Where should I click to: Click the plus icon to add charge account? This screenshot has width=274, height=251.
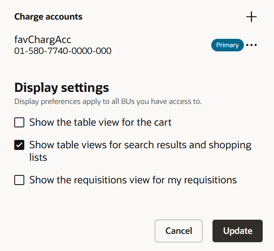251,17
